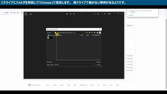Open the Privacy footer link
Viewport: 167px width, 94px height.
click(55, 85)
